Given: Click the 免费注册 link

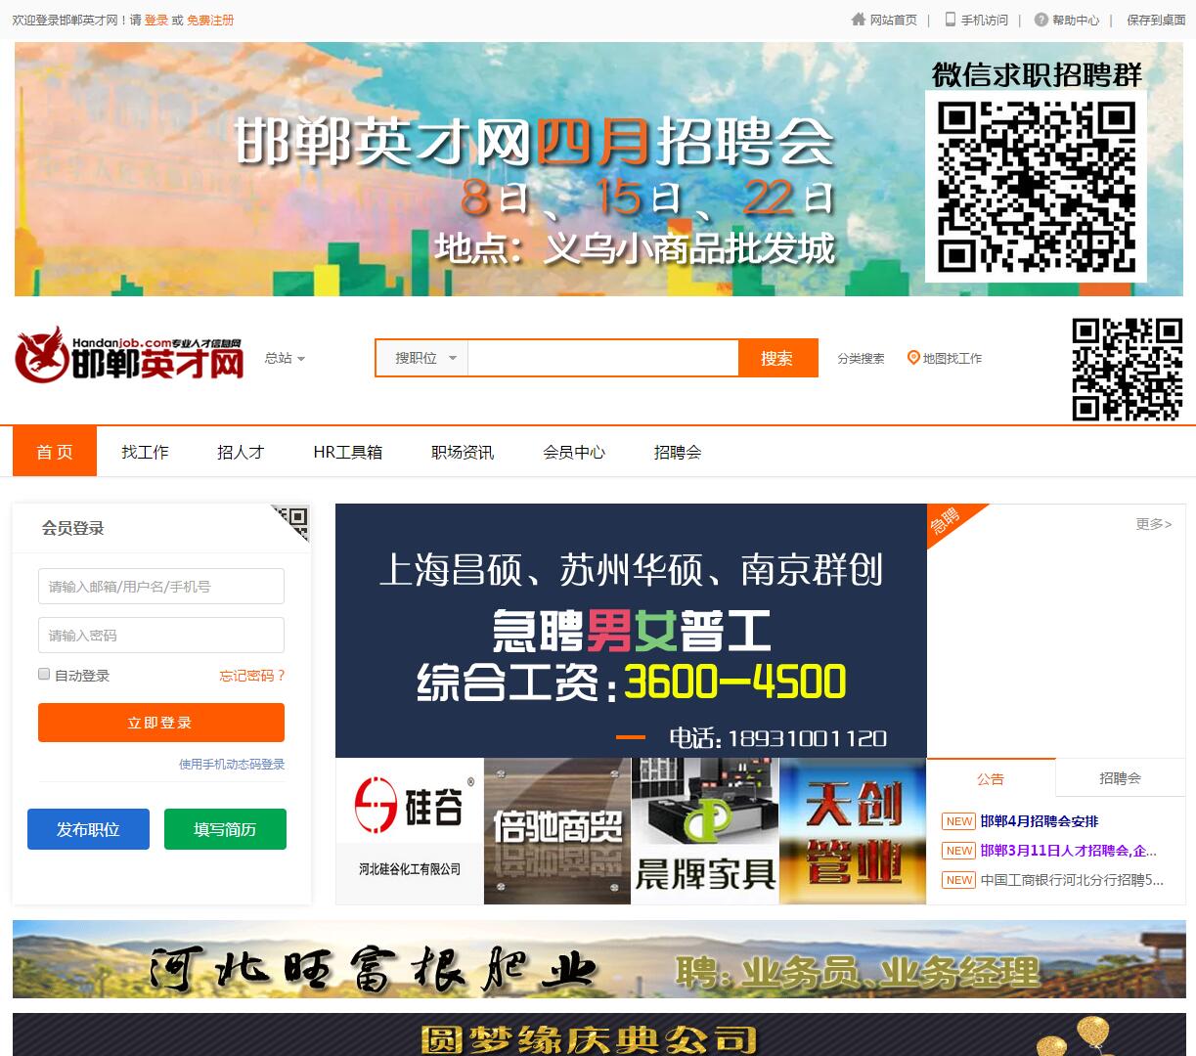Looking at the screenshot, I should pyautogui.click(x=210, y=20).
